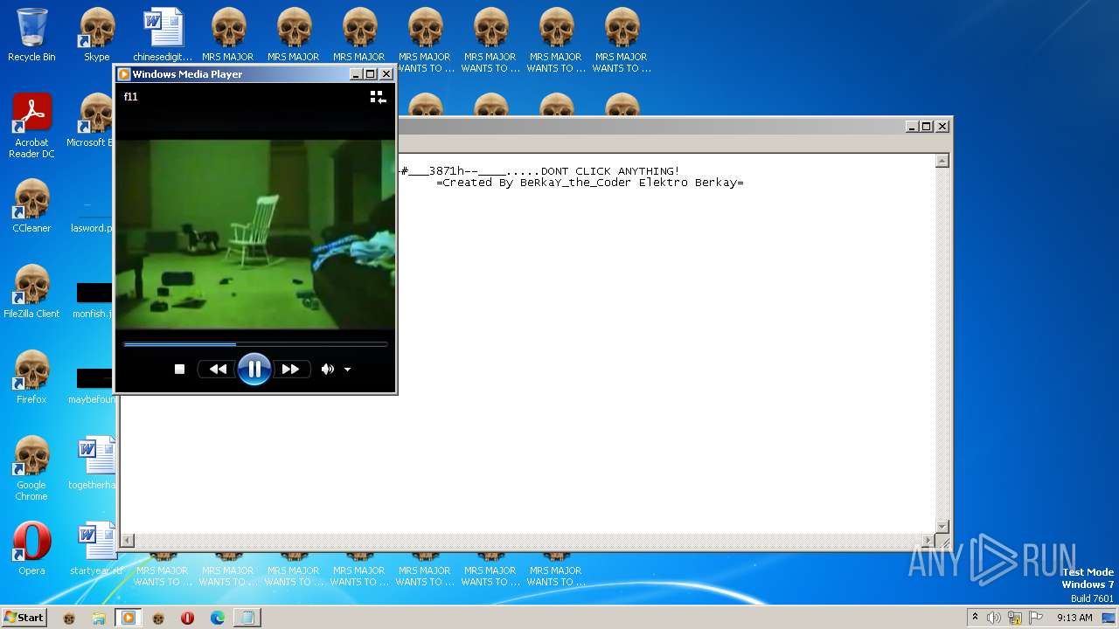Click the 9:13 AM taskbar clock
This screenshot has width=1119, height=629.
tap(1074, 618)
